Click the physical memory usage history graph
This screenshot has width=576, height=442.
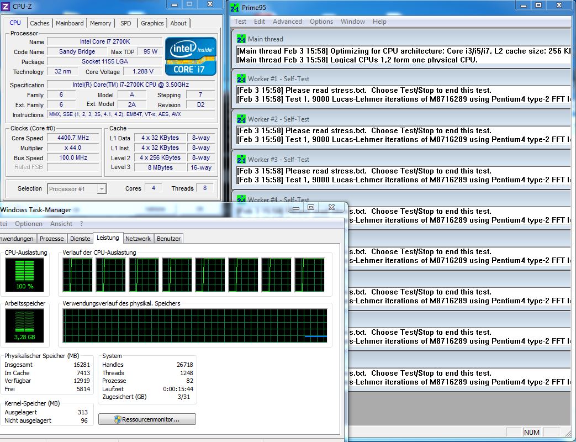[195, 325]
